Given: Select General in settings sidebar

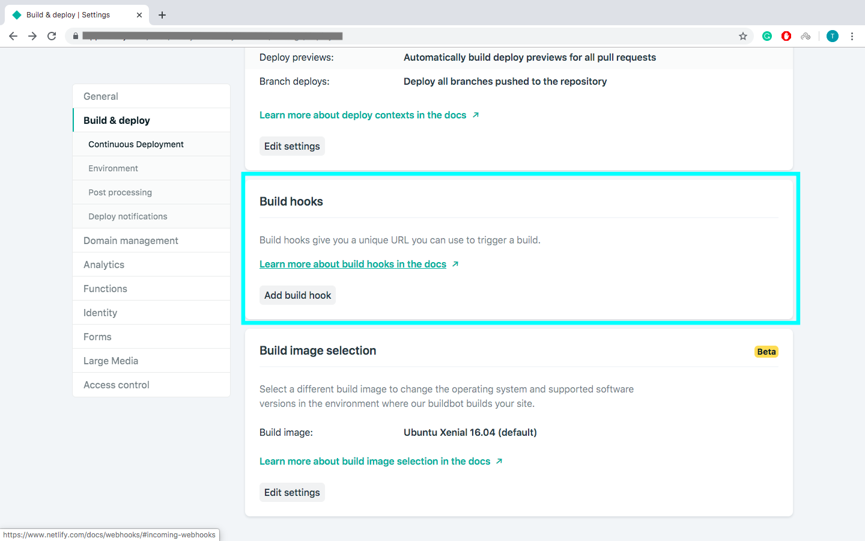Looking at the screenshot, I should (x=101, y=96).
